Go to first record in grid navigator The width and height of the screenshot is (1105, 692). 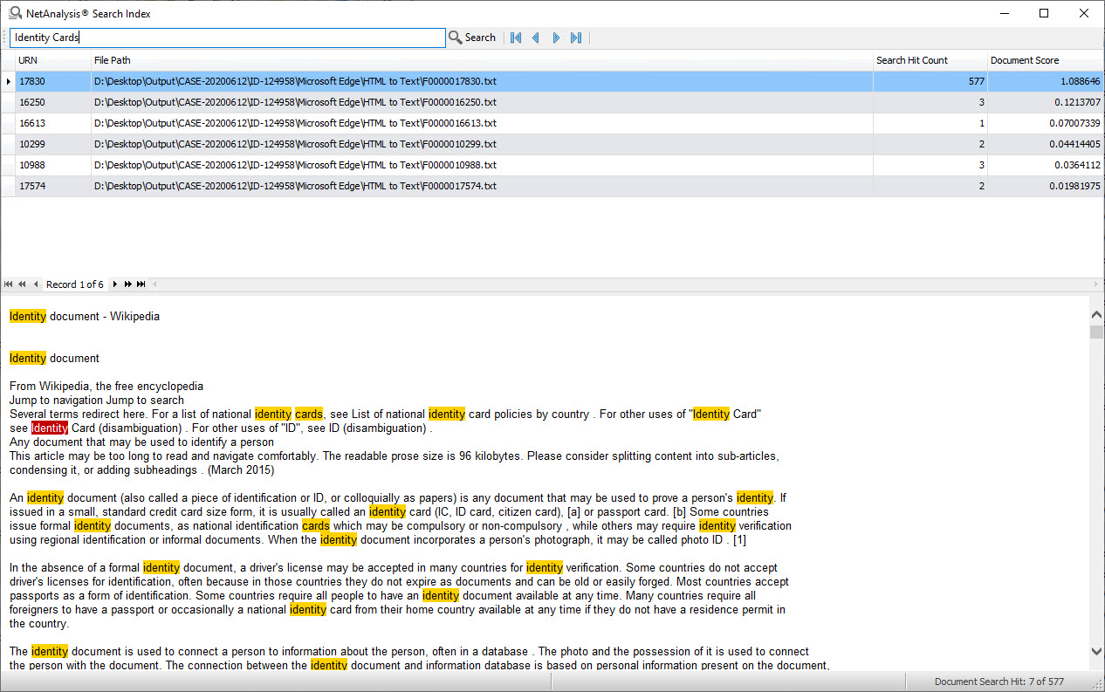click(x=9, y=284)
